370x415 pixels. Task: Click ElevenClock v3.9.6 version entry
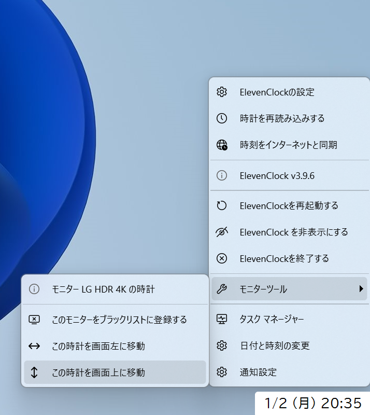[x=289, y=175]
